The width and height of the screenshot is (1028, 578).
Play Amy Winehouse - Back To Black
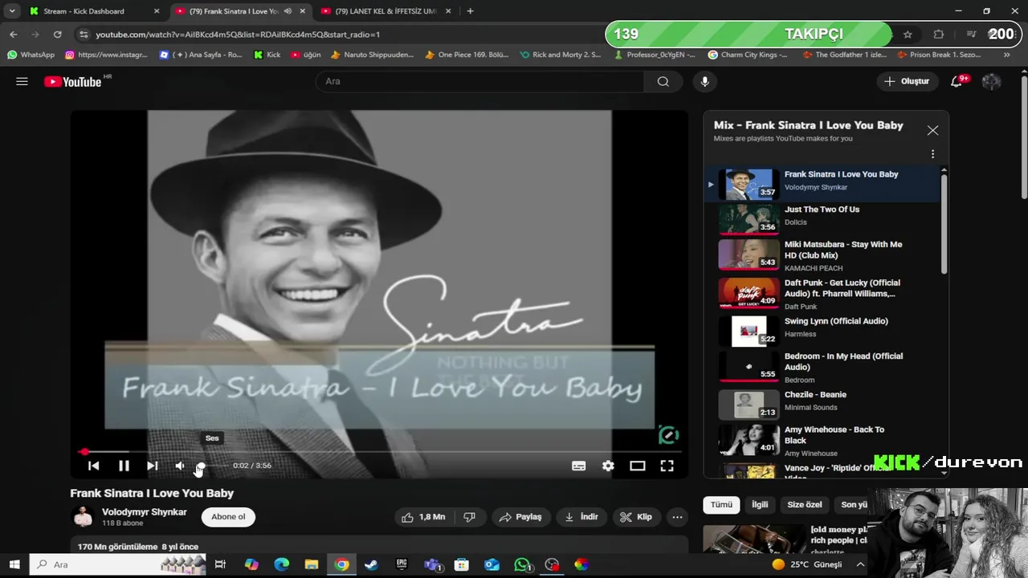[822, 441]
